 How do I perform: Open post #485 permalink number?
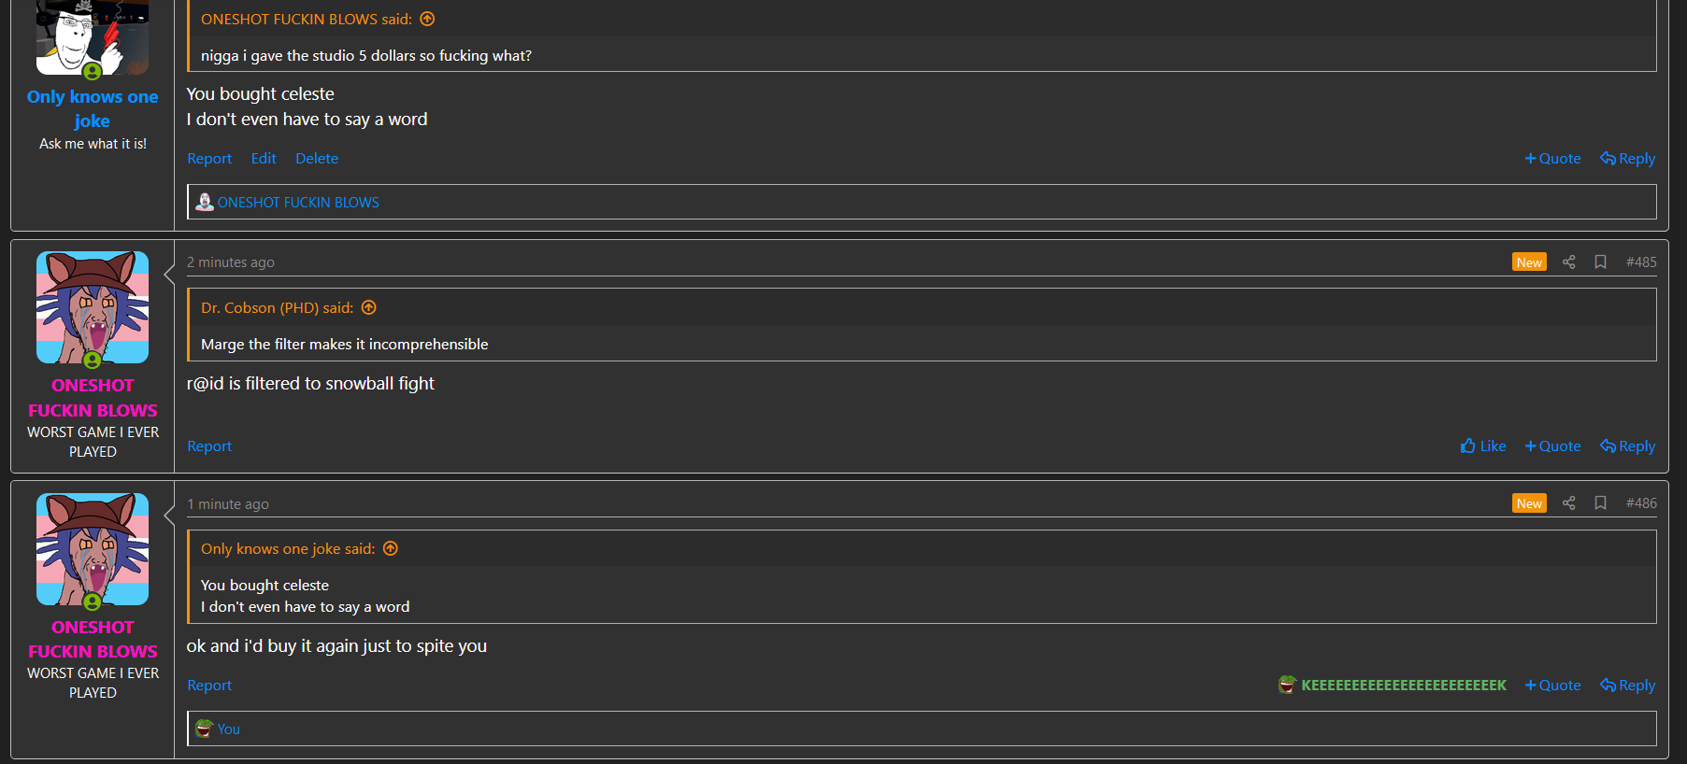(x=1641, y=262)
